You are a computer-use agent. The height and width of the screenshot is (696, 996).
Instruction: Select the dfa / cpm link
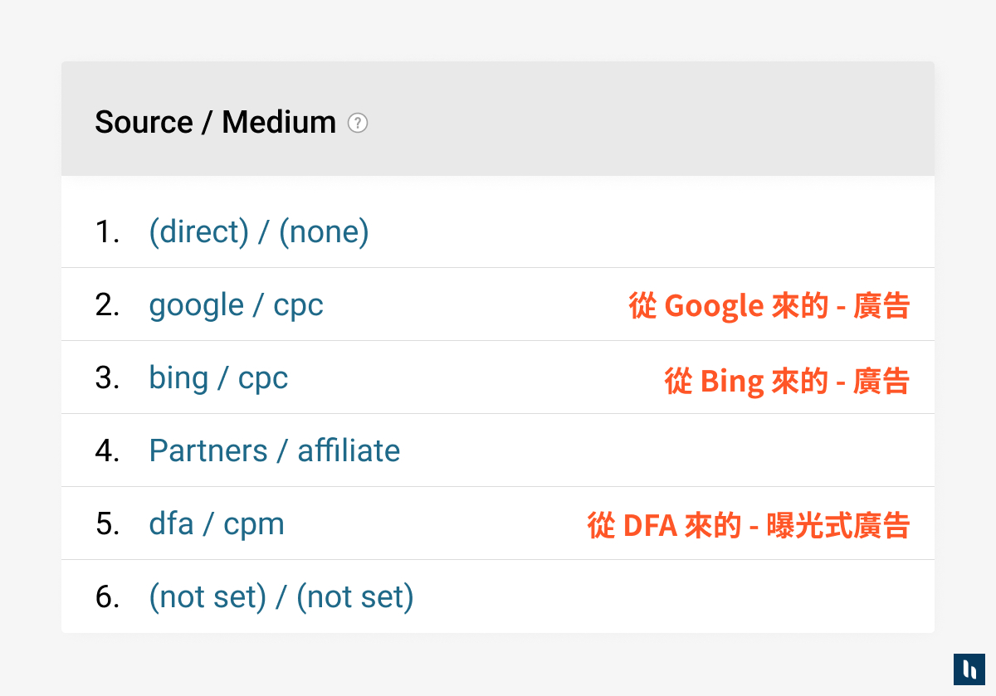(217, 523)
